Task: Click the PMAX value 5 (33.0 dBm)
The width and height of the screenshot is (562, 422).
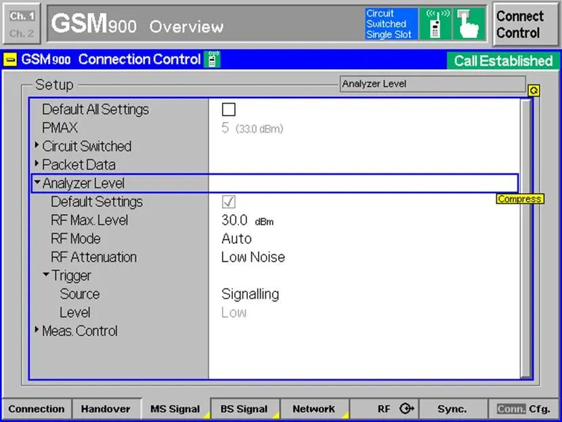Action: point(253,128)
